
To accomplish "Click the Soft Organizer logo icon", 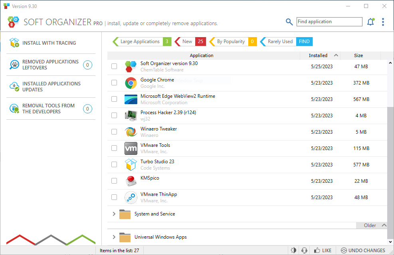I will point(13,22).
